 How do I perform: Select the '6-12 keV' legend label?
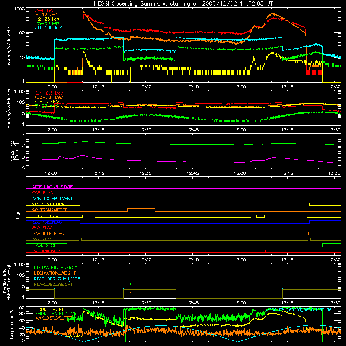[46, 15]
